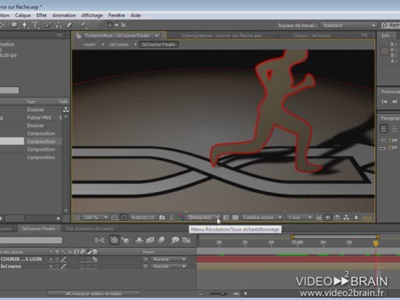
Task: Click the first frame button in Prévisualisation
Action: coord(384,102)
